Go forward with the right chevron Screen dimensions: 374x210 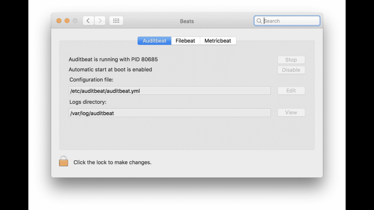pyautogui.click(x=100, y=21)
